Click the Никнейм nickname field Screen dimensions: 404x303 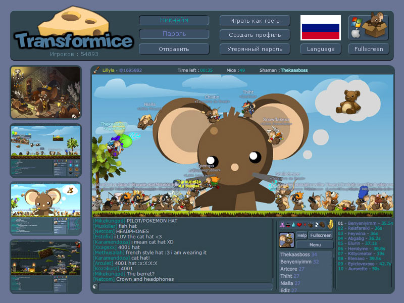[174, 20]
